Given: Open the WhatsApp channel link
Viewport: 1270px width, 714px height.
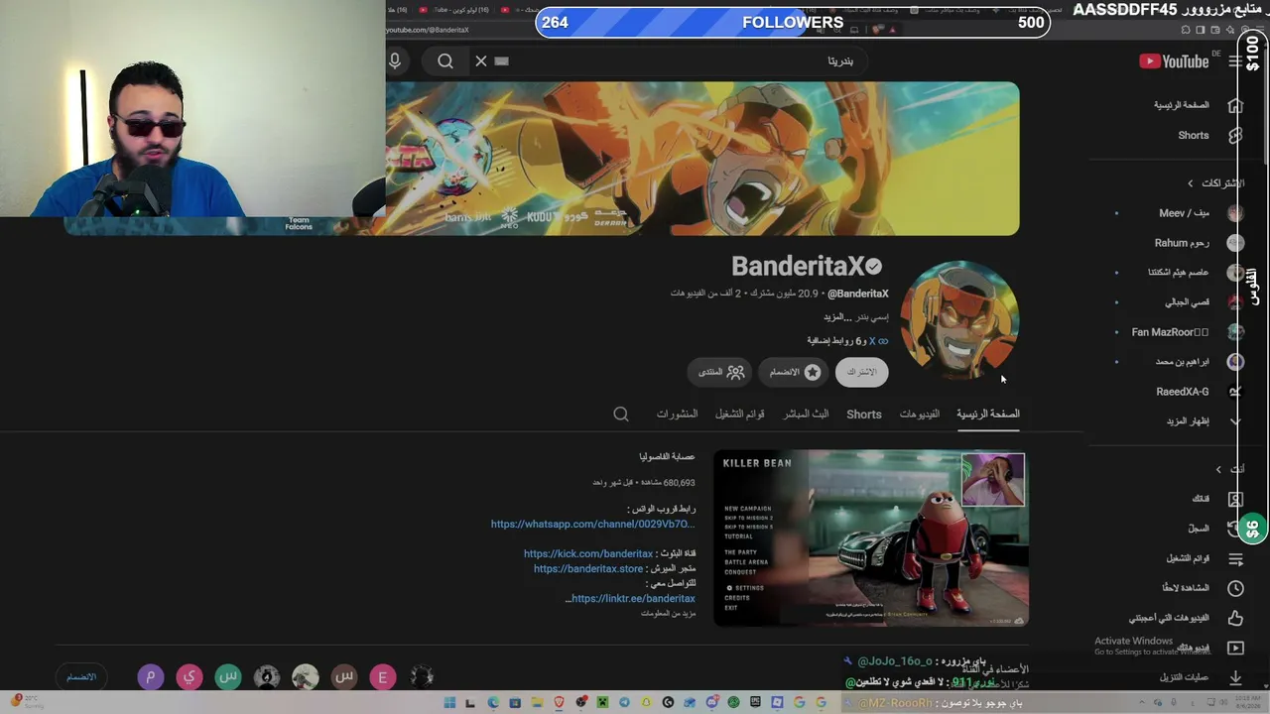Looking at the screenshot, I should pyautogui.click(x=592, y=525).
